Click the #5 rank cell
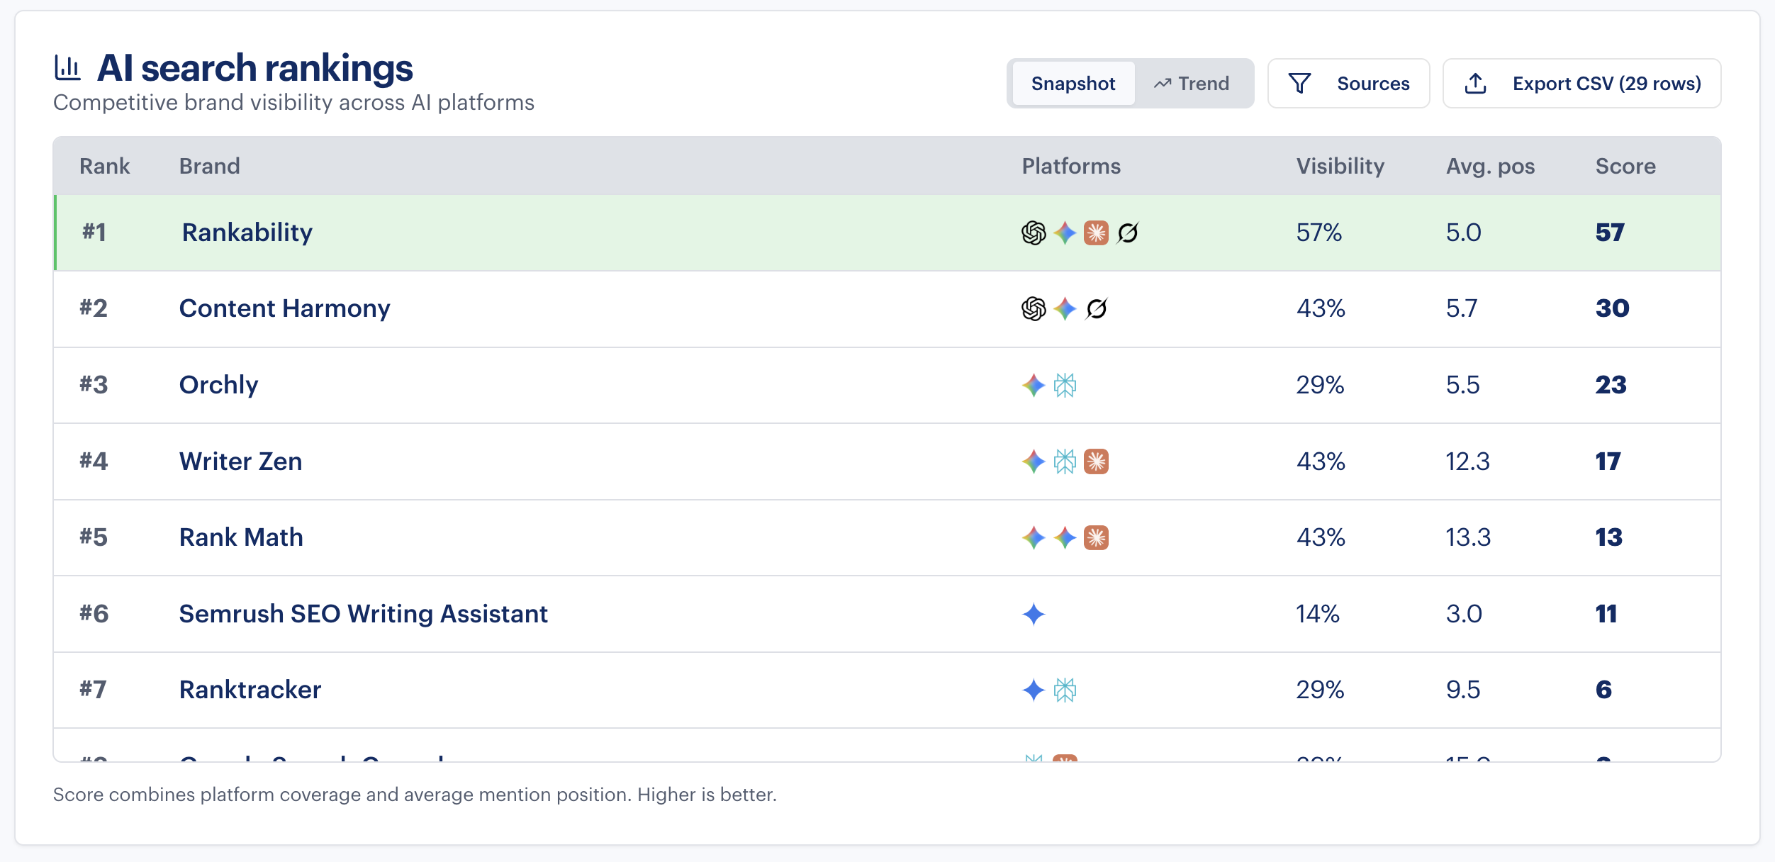 point(94,537)
